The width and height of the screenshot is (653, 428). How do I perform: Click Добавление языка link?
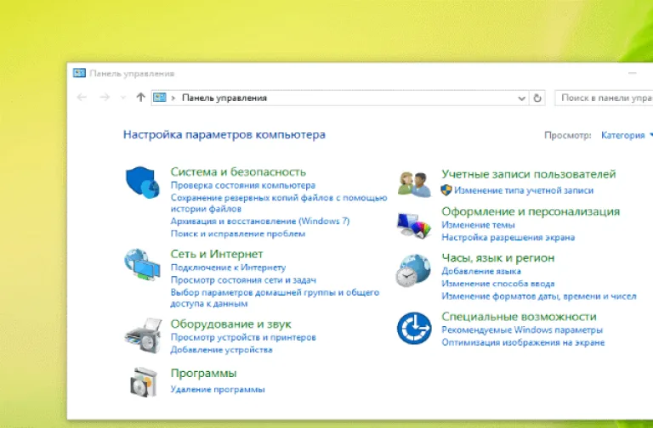pyautogui.click(x=481, y=271)
